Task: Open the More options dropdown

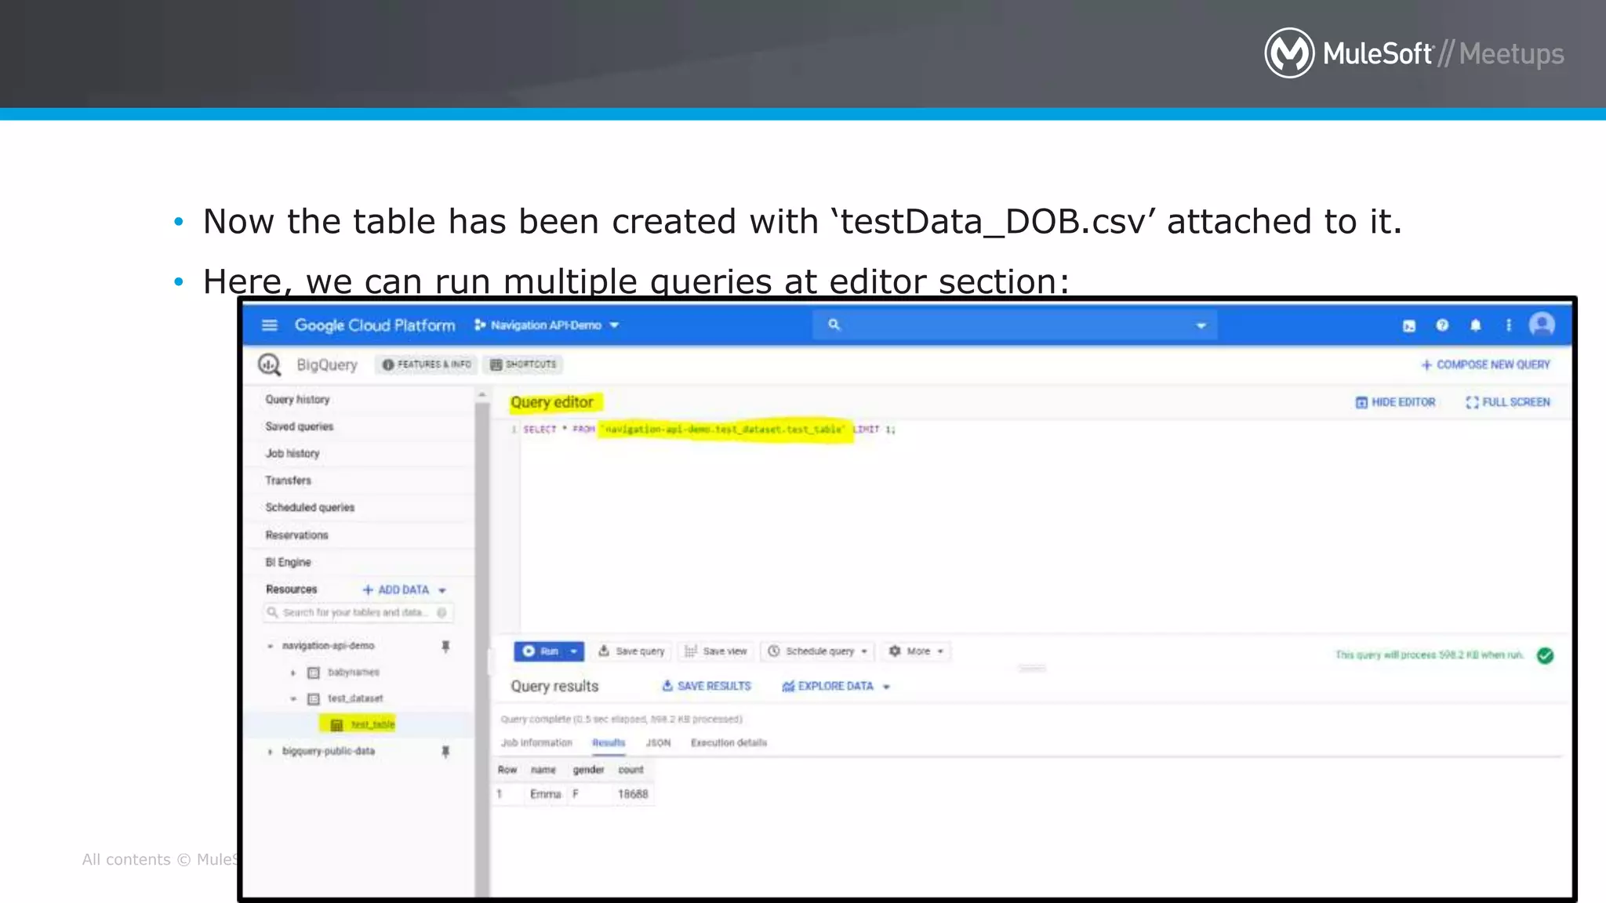Action: (916, 651)
